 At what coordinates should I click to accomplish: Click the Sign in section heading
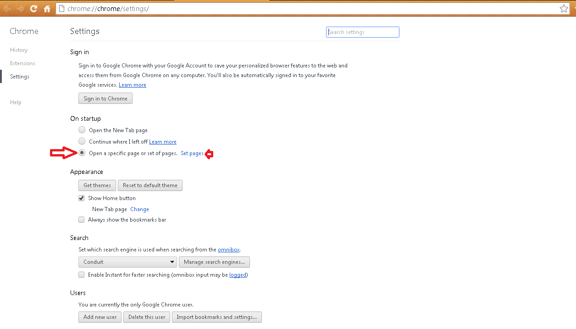pyautogui.click(x=80, y=52)
